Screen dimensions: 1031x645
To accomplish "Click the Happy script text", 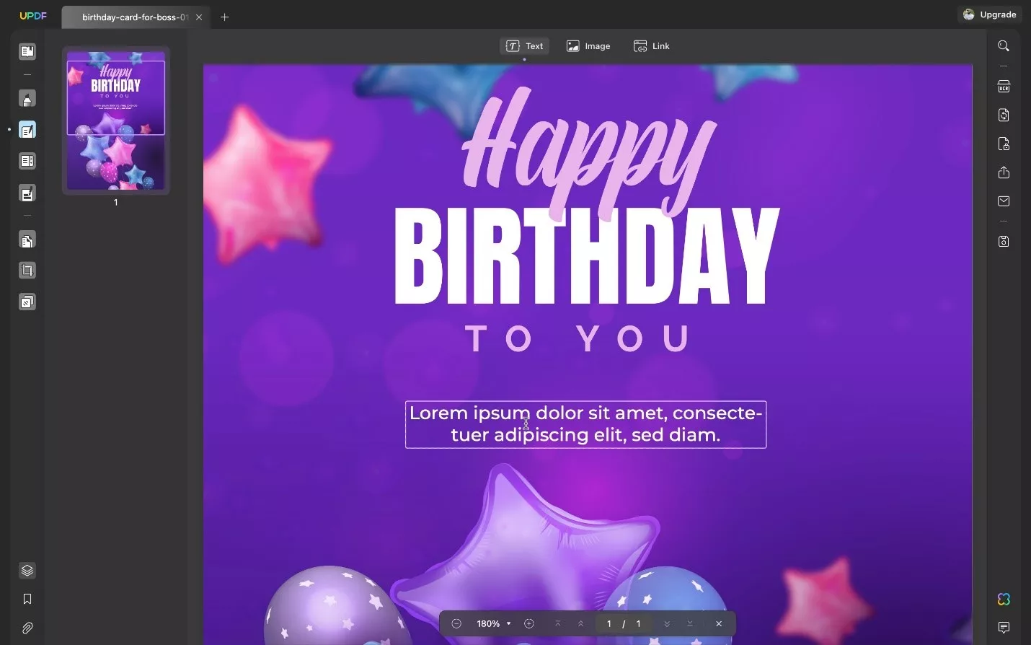I will click(x=590, y=153).
